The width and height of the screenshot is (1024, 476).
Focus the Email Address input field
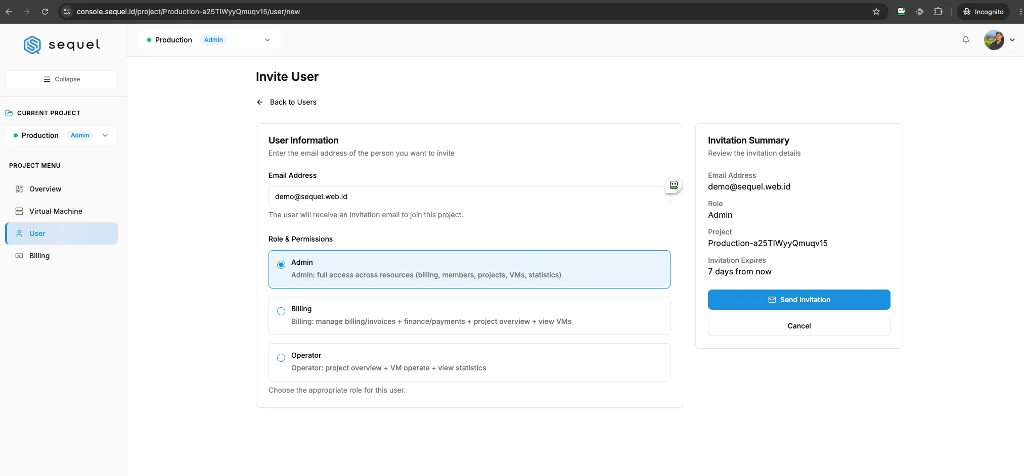(x=469, y=197)
